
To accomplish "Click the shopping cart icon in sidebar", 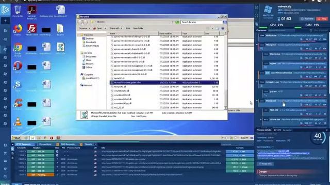I will coord(5,153).
